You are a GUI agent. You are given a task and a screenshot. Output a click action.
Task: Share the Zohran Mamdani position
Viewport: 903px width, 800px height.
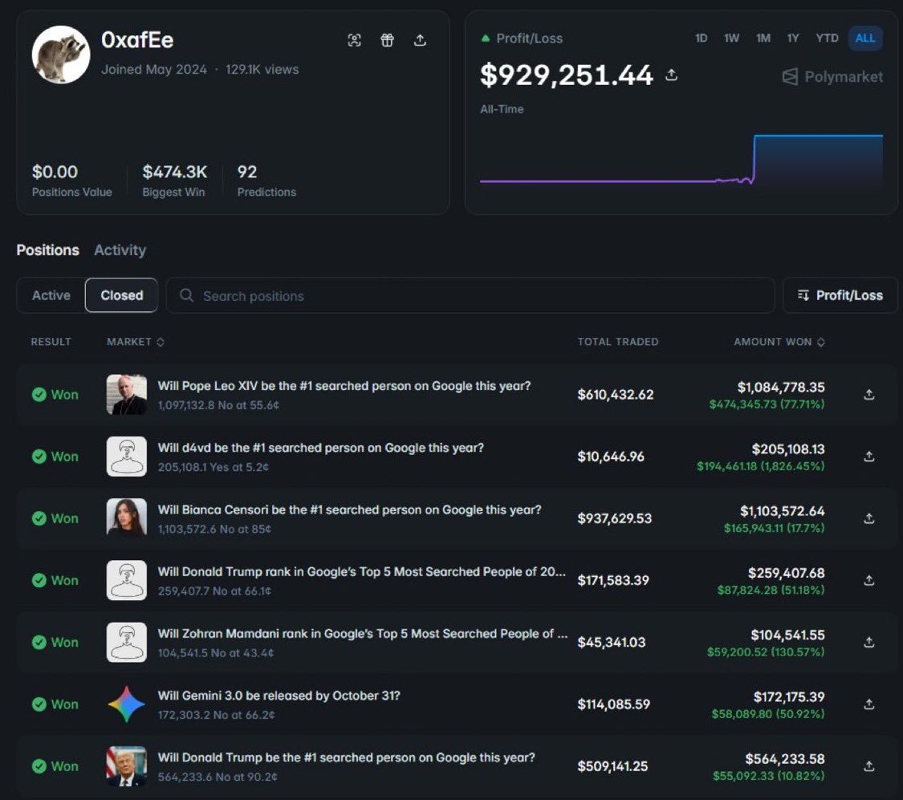pyautogui.click(x=869, y=642)
